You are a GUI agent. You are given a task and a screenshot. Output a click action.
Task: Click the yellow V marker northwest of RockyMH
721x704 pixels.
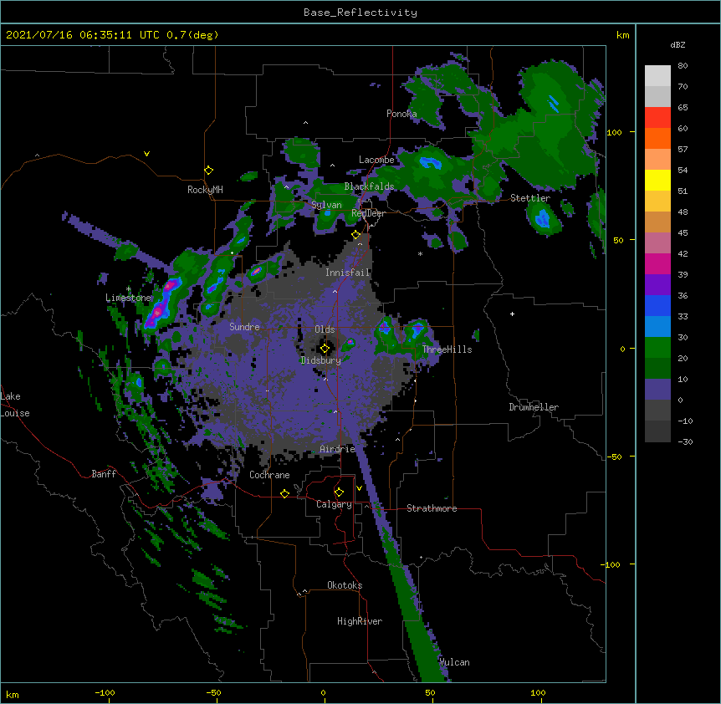(x=146, y=154)
